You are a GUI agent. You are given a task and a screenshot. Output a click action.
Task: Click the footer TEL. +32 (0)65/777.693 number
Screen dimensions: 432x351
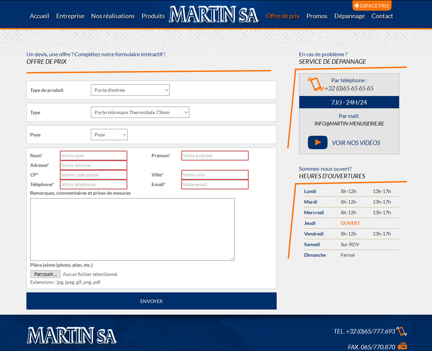click(364, 331)
